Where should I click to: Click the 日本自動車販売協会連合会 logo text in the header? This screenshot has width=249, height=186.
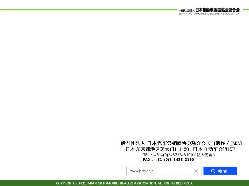pos(217,10)
